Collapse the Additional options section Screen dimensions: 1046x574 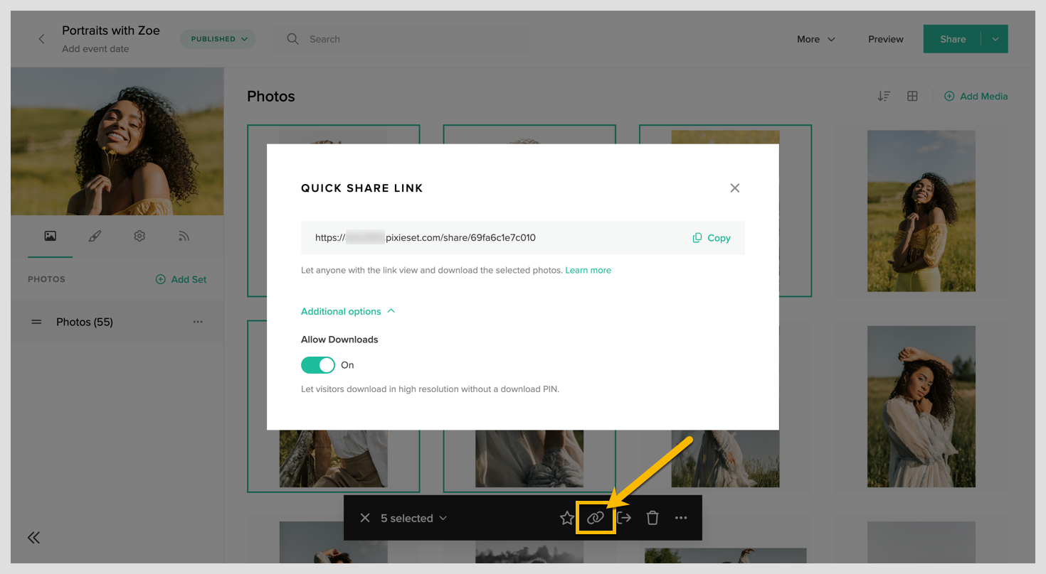pyautogui.click(x=348, y=311)
